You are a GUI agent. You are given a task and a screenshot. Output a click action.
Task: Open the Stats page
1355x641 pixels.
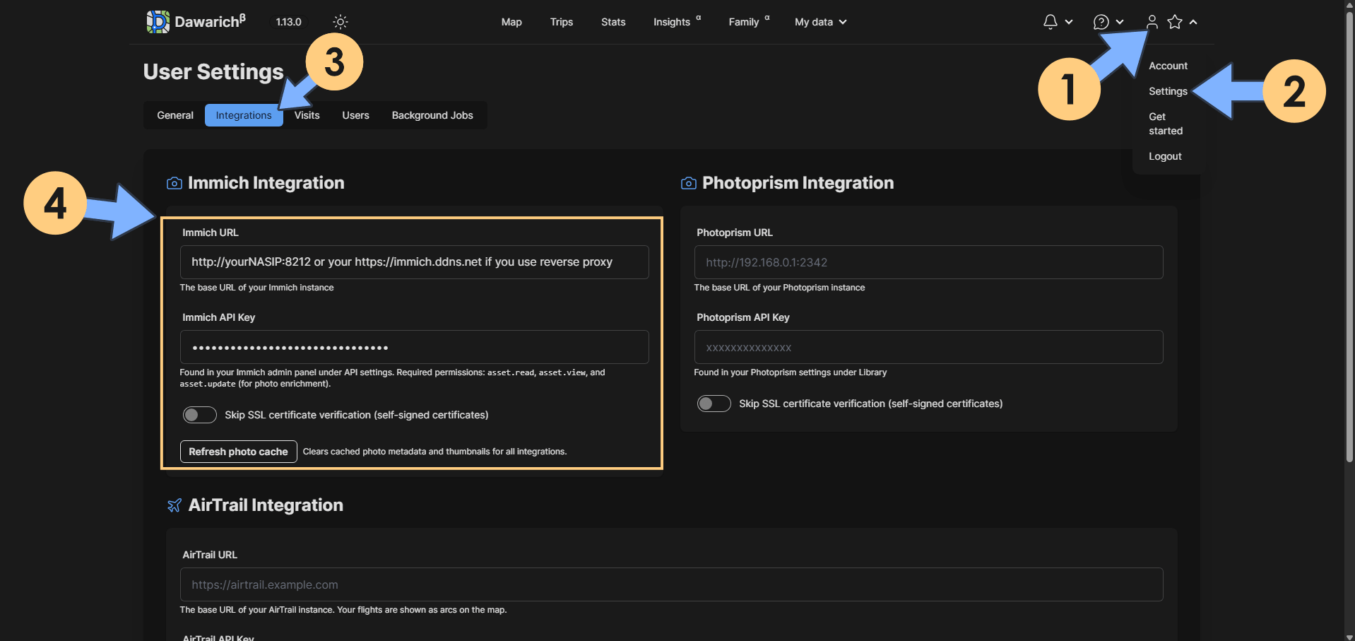click(x=613, y=22)
